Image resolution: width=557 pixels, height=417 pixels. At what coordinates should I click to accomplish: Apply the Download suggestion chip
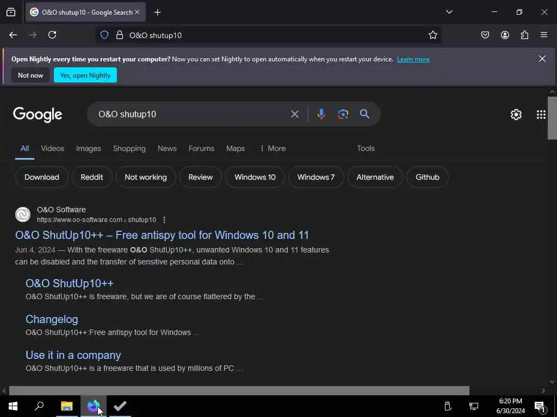coord(41,178)
